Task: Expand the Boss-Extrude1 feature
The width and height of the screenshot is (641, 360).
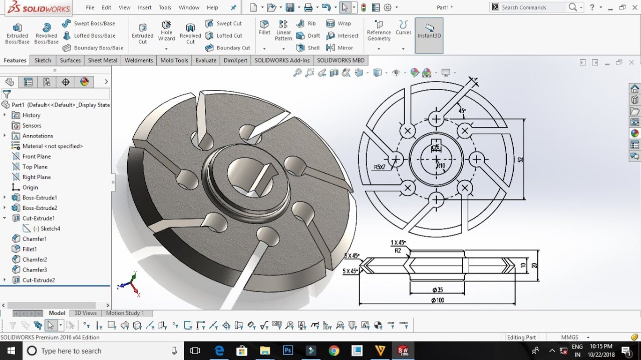Action: (x=5, y=197)
